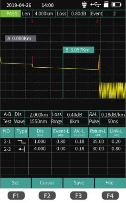
Task: Select cursor A label at 0.000Km
Action: pyautogui.click(x=21, y=39)
